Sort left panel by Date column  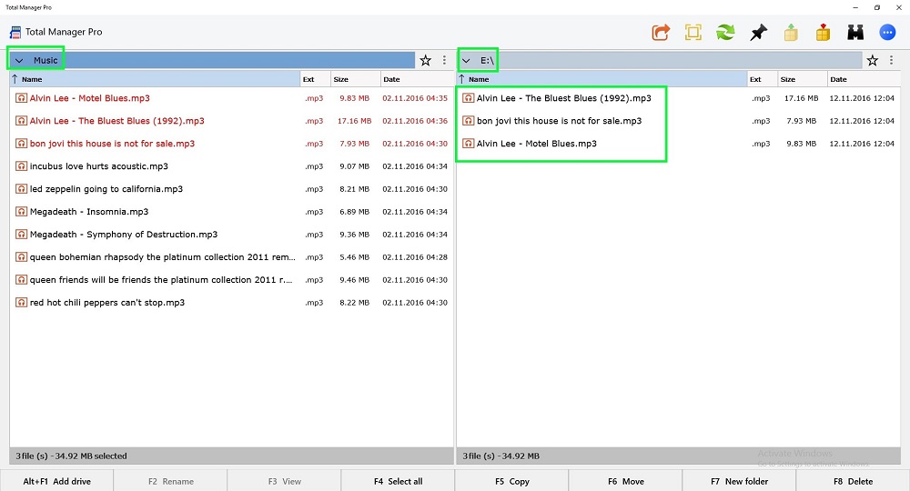[417, 79]
